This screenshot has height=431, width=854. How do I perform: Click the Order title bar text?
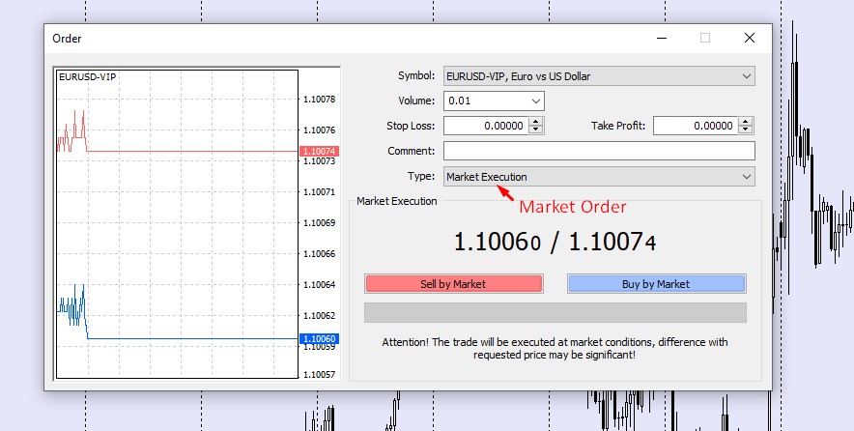[67, 39]
